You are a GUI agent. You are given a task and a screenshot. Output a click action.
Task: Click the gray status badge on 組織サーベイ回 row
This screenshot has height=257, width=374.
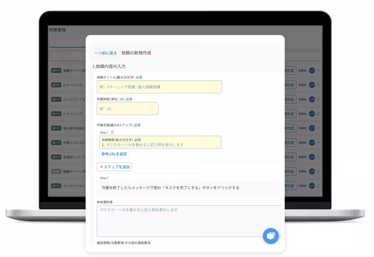pyautogui.click(x=55, y=171)
